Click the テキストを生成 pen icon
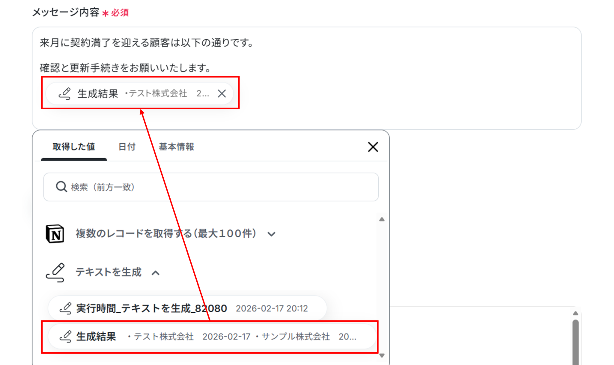The width and height of the screenshot is (614, 365). (55, 273)
